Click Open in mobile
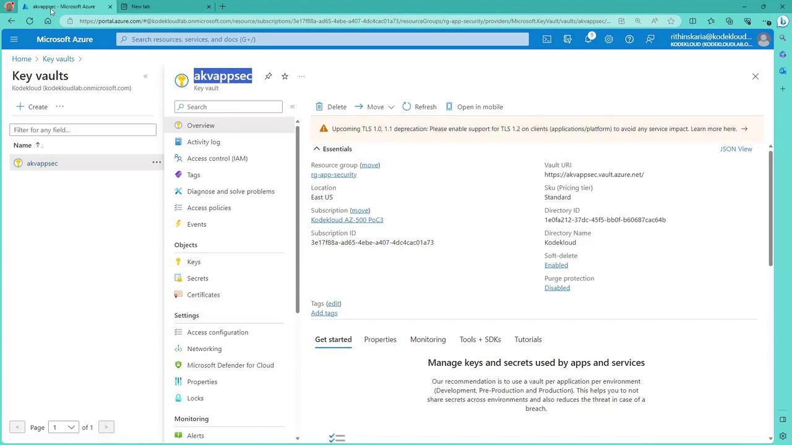The width and height of the screenshot is (792, 445). coord(474,107)
